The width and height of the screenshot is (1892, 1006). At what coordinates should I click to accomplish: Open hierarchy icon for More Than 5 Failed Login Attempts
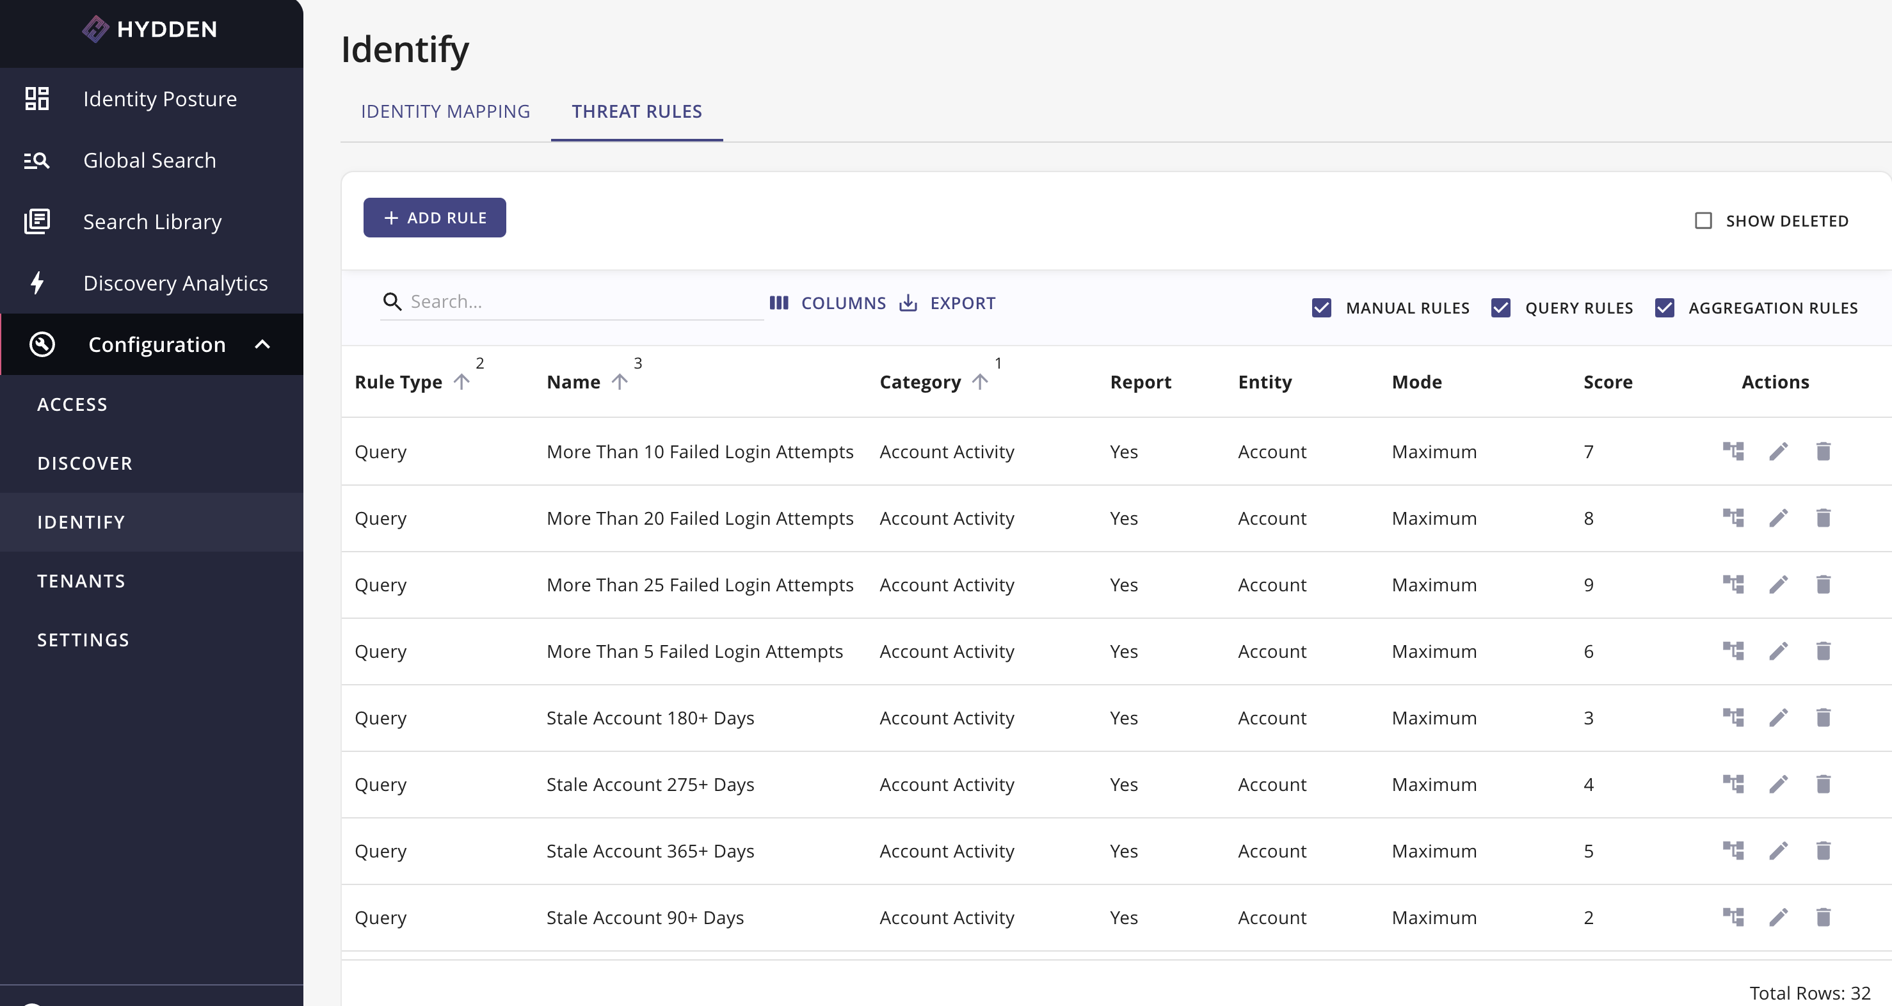tap(1733, 651)
